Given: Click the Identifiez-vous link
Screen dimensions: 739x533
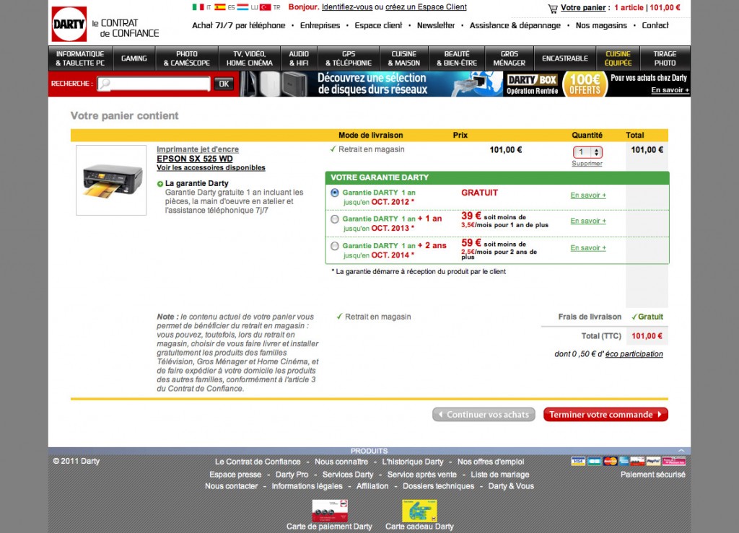Looking at the screenshot, I should pos(347,7).
